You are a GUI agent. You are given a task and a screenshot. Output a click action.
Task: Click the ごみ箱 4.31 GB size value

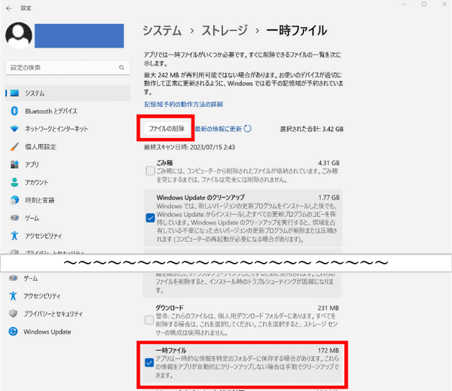pyautogui.click(x=328, y=163)
